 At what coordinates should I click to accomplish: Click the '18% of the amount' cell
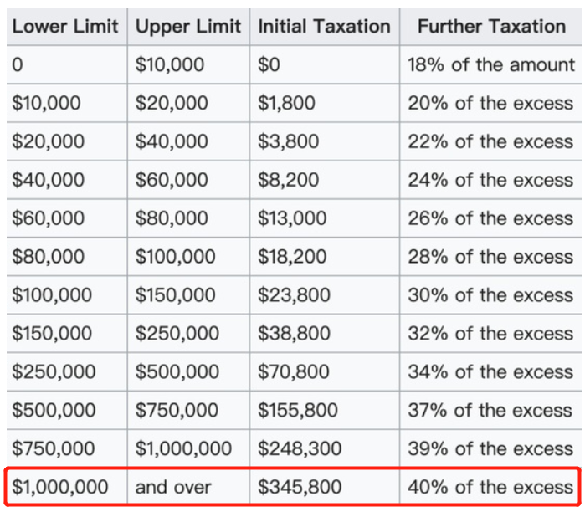pyautogui.click(x=491, y=65)
